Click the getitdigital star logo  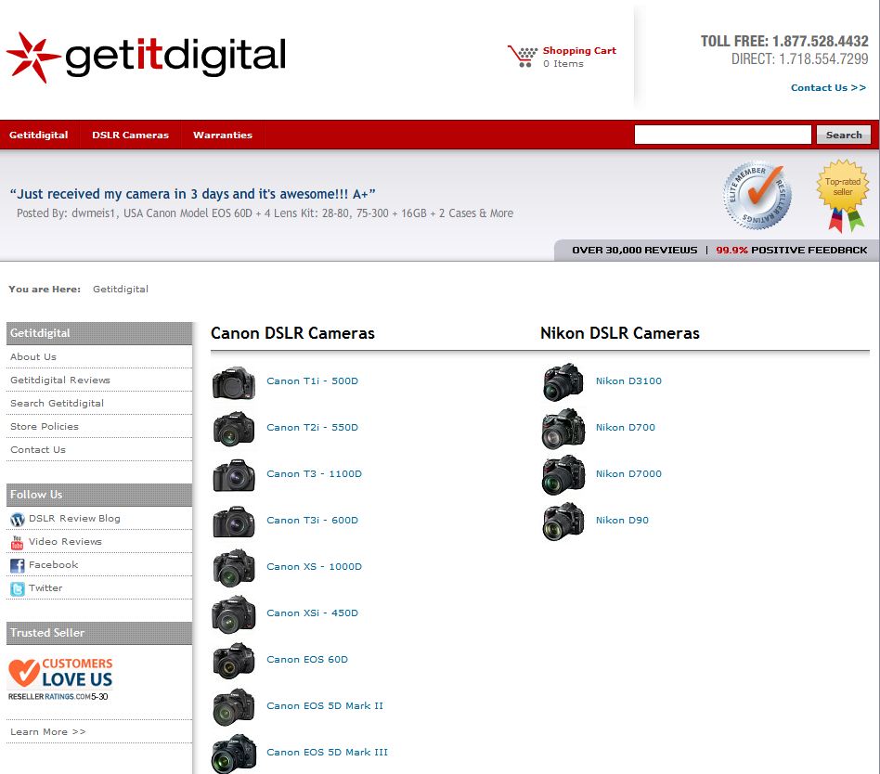(33, 58)
